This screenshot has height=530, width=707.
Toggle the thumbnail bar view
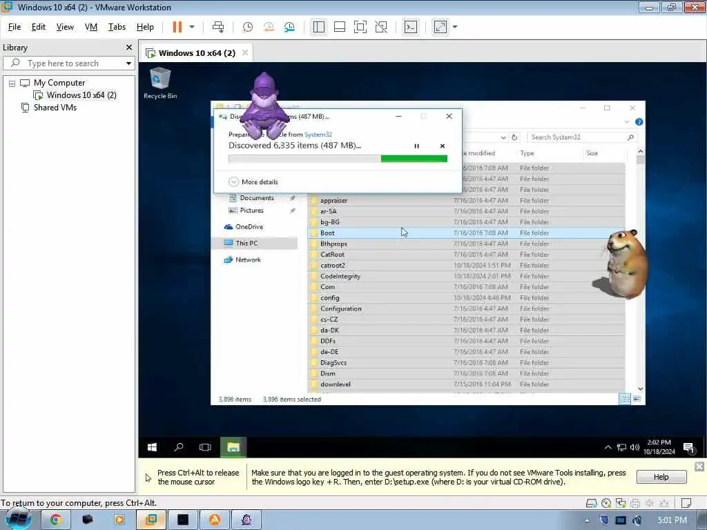click(x=340, y=27)
